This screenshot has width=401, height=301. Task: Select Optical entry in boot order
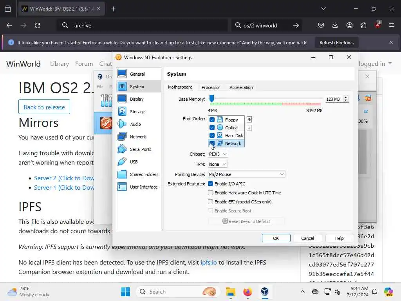[x=226, y=127]
